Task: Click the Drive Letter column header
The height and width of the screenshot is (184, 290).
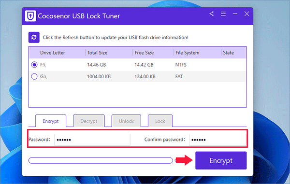Action: point(53,53)
